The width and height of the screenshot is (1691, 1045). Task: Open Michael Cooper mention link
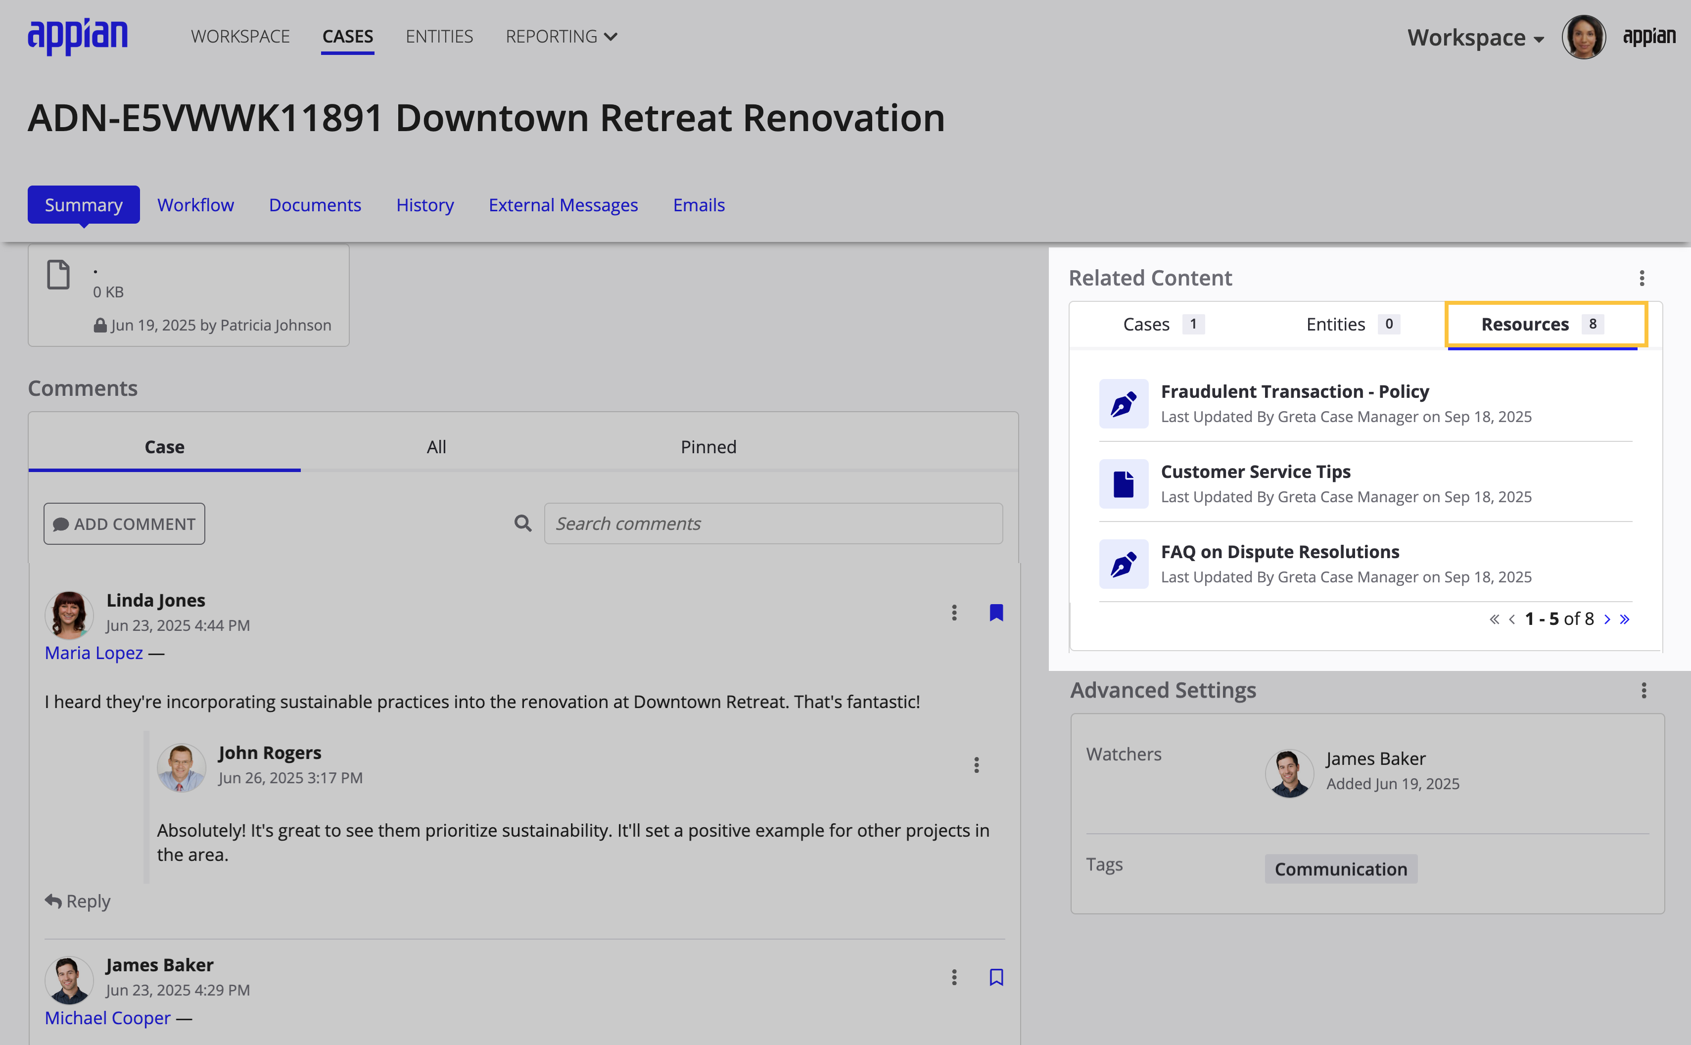click(108, 1018)
